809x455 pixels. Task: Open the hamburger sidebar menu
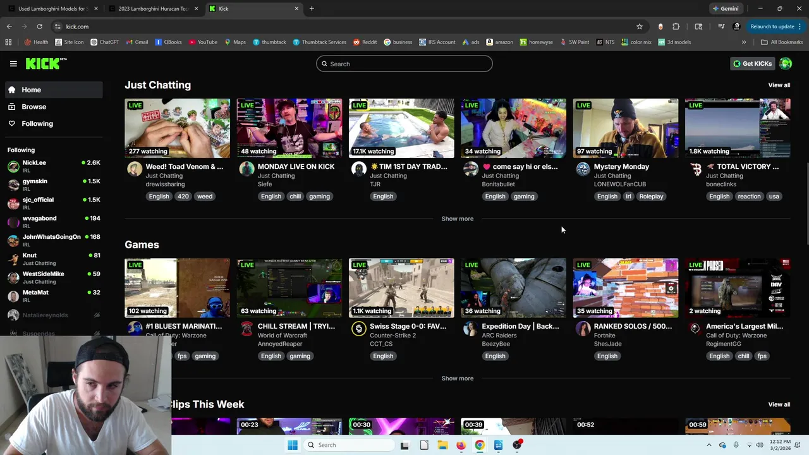click(x=13, y=64)
